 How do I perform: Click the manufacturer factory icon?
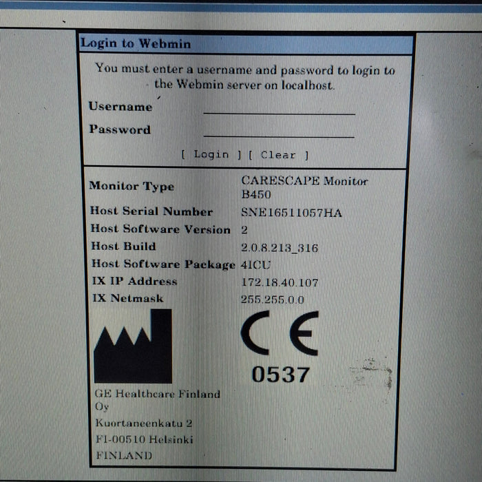(x=133, y=346)
